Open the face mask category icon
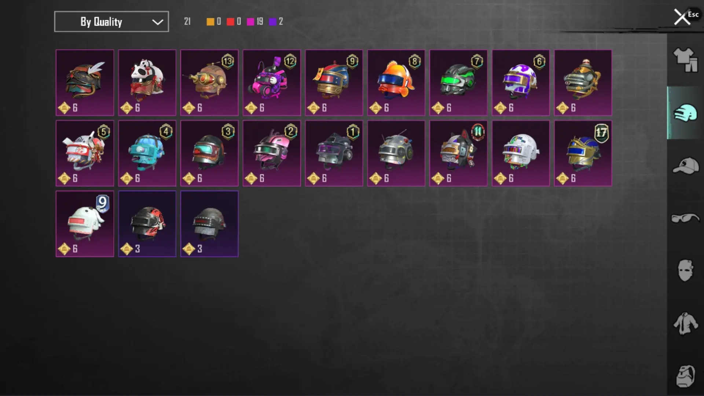Image resolution: width=704 pixels, height=396 pixels. (x=685, y=270)
